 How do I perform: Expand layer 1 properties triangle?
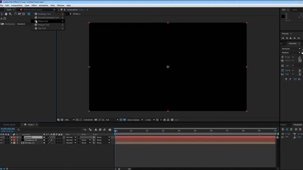tap(11, 137)
